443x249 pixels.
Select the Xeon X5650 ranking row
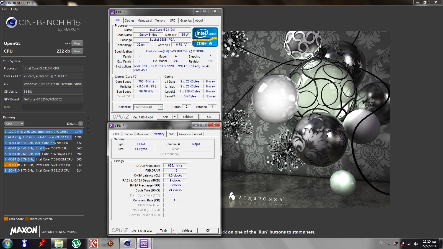(43, 132)
